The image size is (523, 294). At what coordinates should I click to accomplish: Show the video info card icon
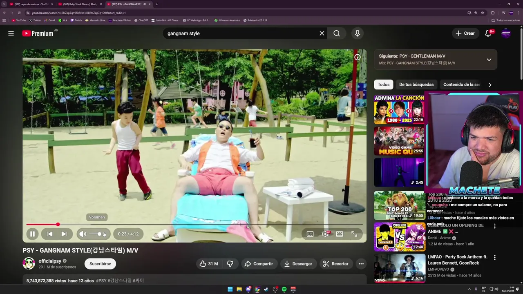pyautogui.click(x=357, y=57)
